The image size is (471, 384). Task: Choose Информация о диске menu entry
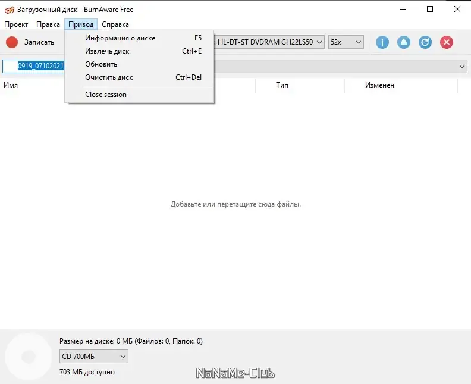pos(139,38)
